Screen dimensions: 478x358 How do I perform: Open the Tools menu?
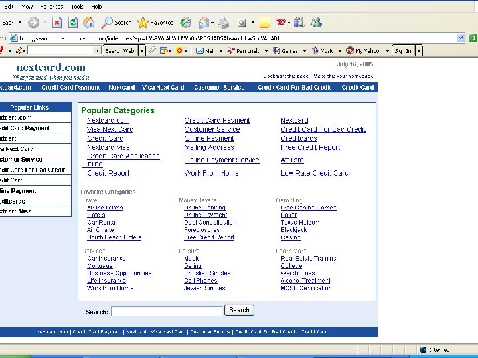click(x=78, y=7)
